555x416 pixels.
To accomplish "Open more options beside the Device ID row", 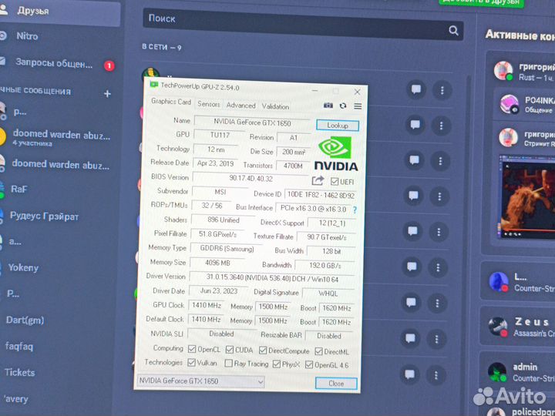I will pos(439,196).
